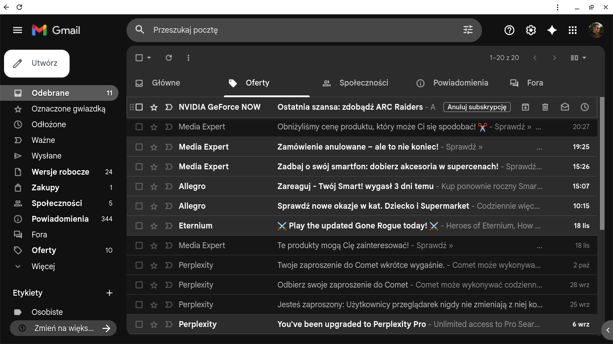
Task: Open the Help question mark icon
Action: [x=509, y=30]
